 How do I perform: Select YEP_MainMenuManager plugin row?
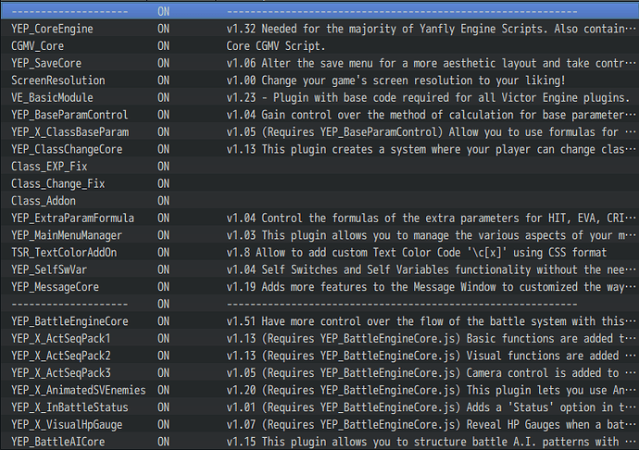click(x=319, y=235)
